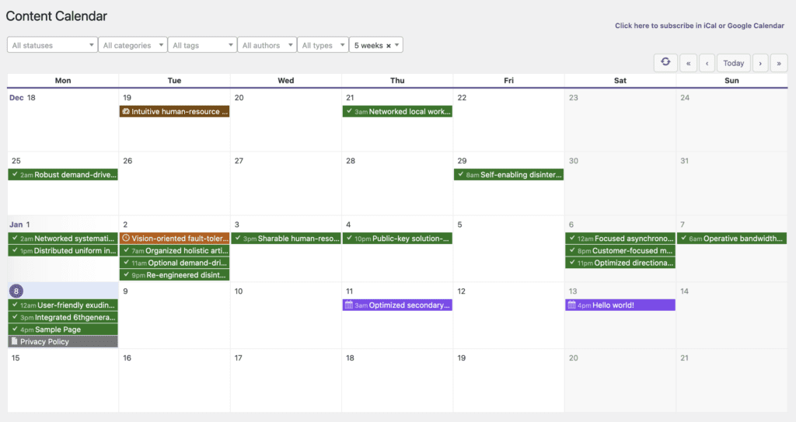
Task: Select the Wednesday 17 day cell
Action: coord(286,380)
